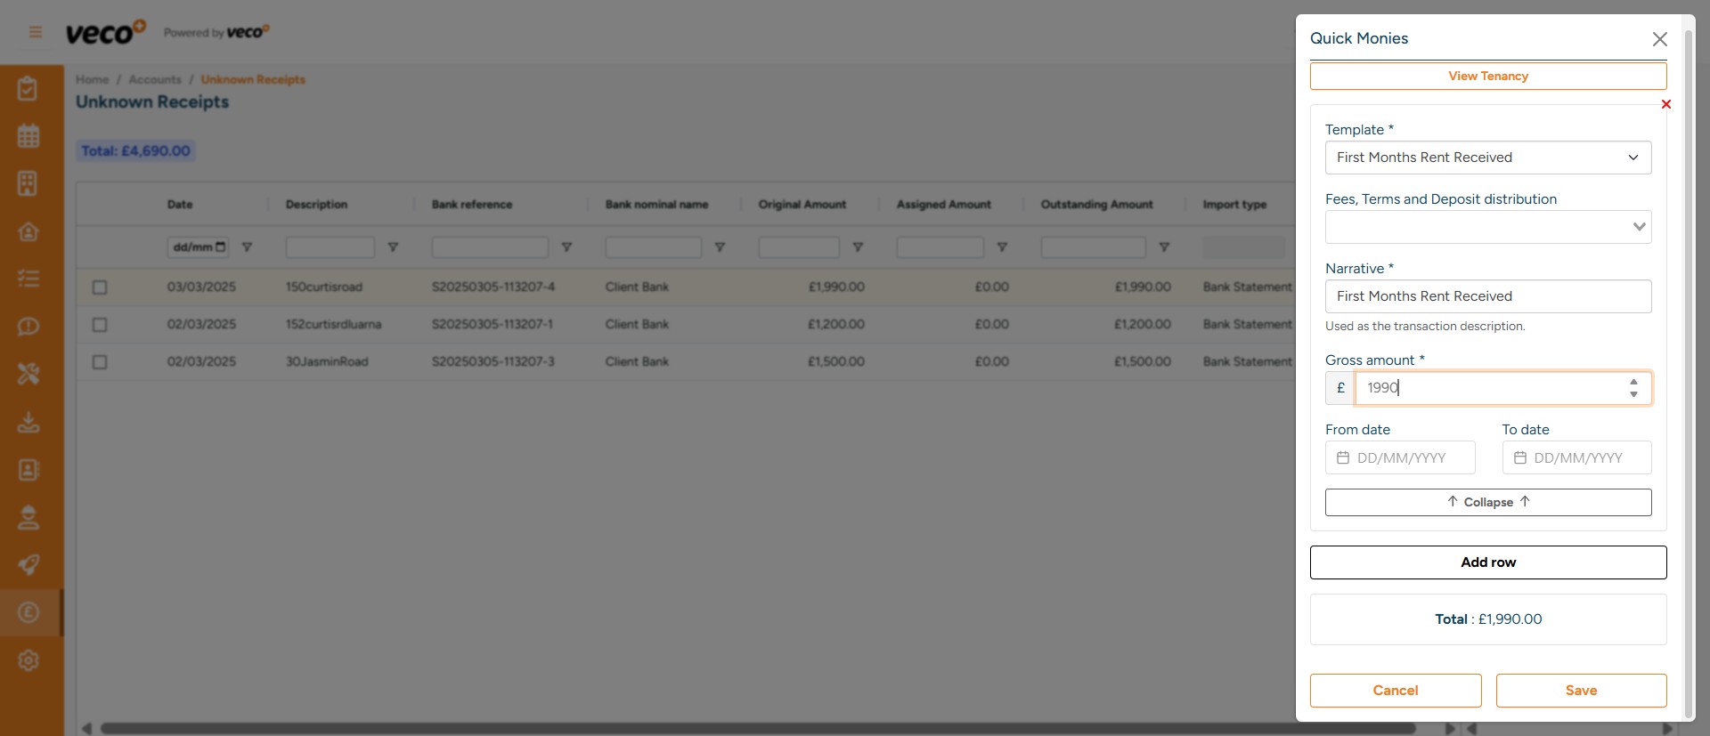This screenshot has height=736, width=1710.
Task: Tick the checkbox for 30JasminRoad row
Action: [100, 362]
